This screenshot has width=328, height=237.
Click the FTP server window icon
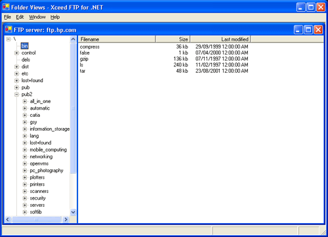(9, 30)
